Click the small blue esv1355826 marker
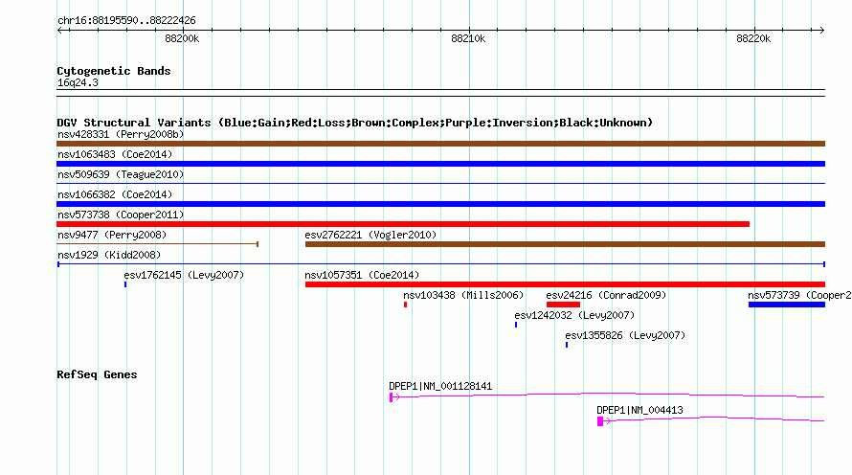 567,345
